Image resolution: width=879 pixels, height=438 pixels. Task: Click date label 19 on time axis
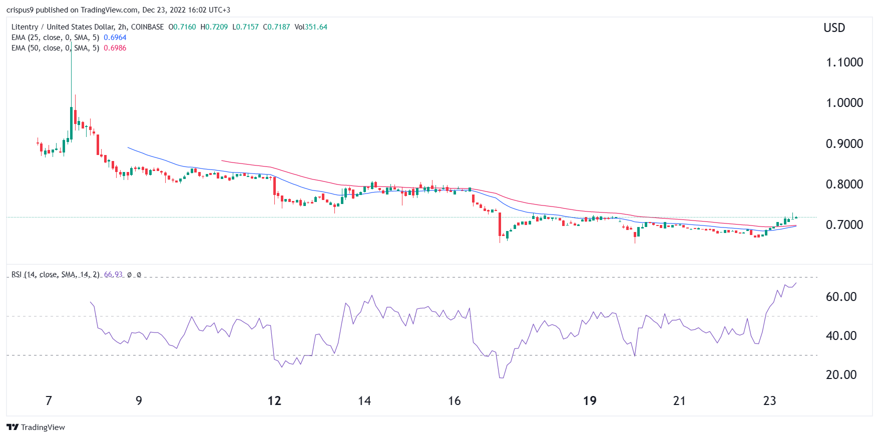click(x=590, y=401)
